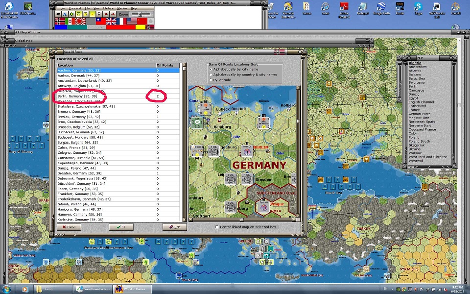Click the green hexagon toolbar icon
This screenshot has width=470, height=294.
coord(71,14)
